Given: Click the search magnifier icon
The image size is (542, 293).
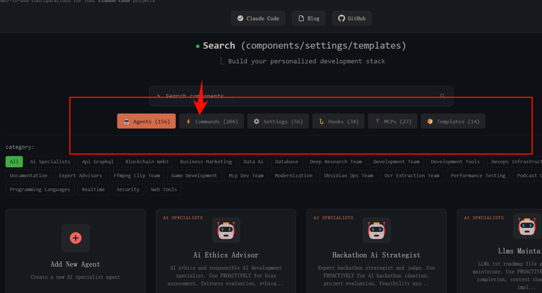Looking at the screenshot, I should coord(443,96).
